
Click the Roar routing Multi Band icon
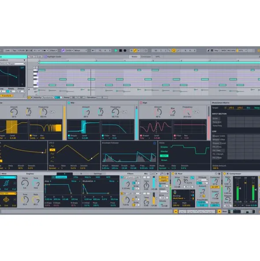175,193
